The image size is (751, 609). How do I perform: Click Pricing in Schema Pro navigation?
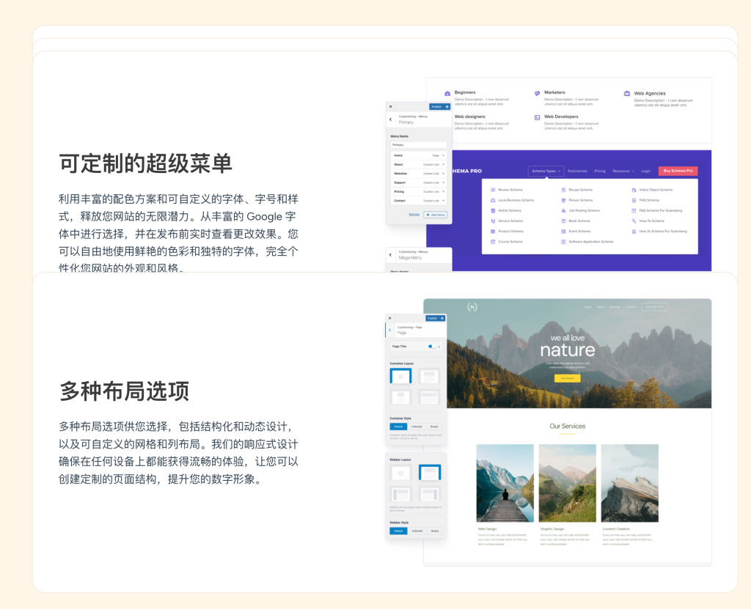click(x=600, y=171)
